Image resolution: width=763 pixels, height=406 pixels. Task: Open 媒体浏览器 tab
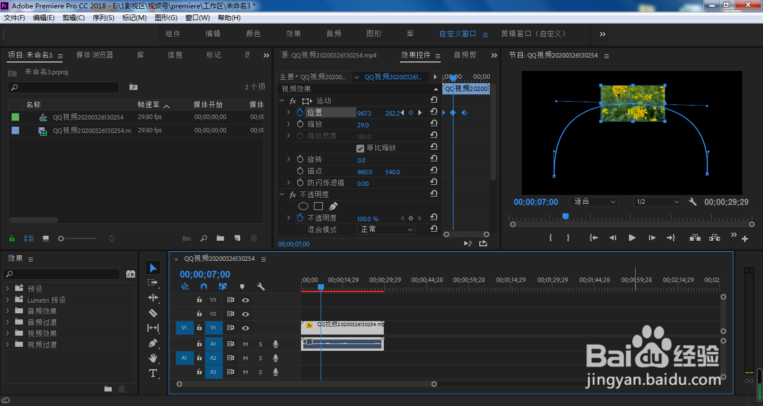click(x=95, y=55)
